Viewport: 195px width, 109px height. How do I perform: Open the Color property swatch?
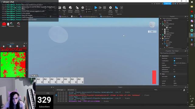(174, 63)
